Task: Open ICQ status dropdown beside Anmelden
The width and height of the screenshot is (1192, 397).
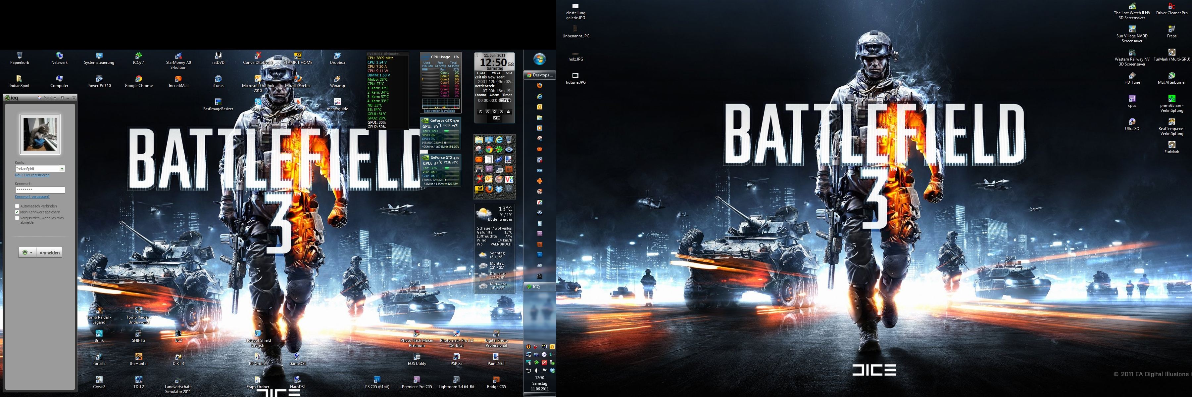Action: click(x=28, y=252)
